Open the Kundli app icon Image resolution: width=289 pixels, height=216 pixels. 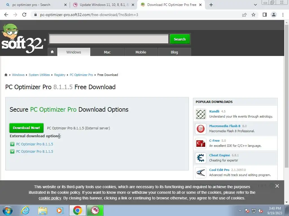click(x=201, y=114)
